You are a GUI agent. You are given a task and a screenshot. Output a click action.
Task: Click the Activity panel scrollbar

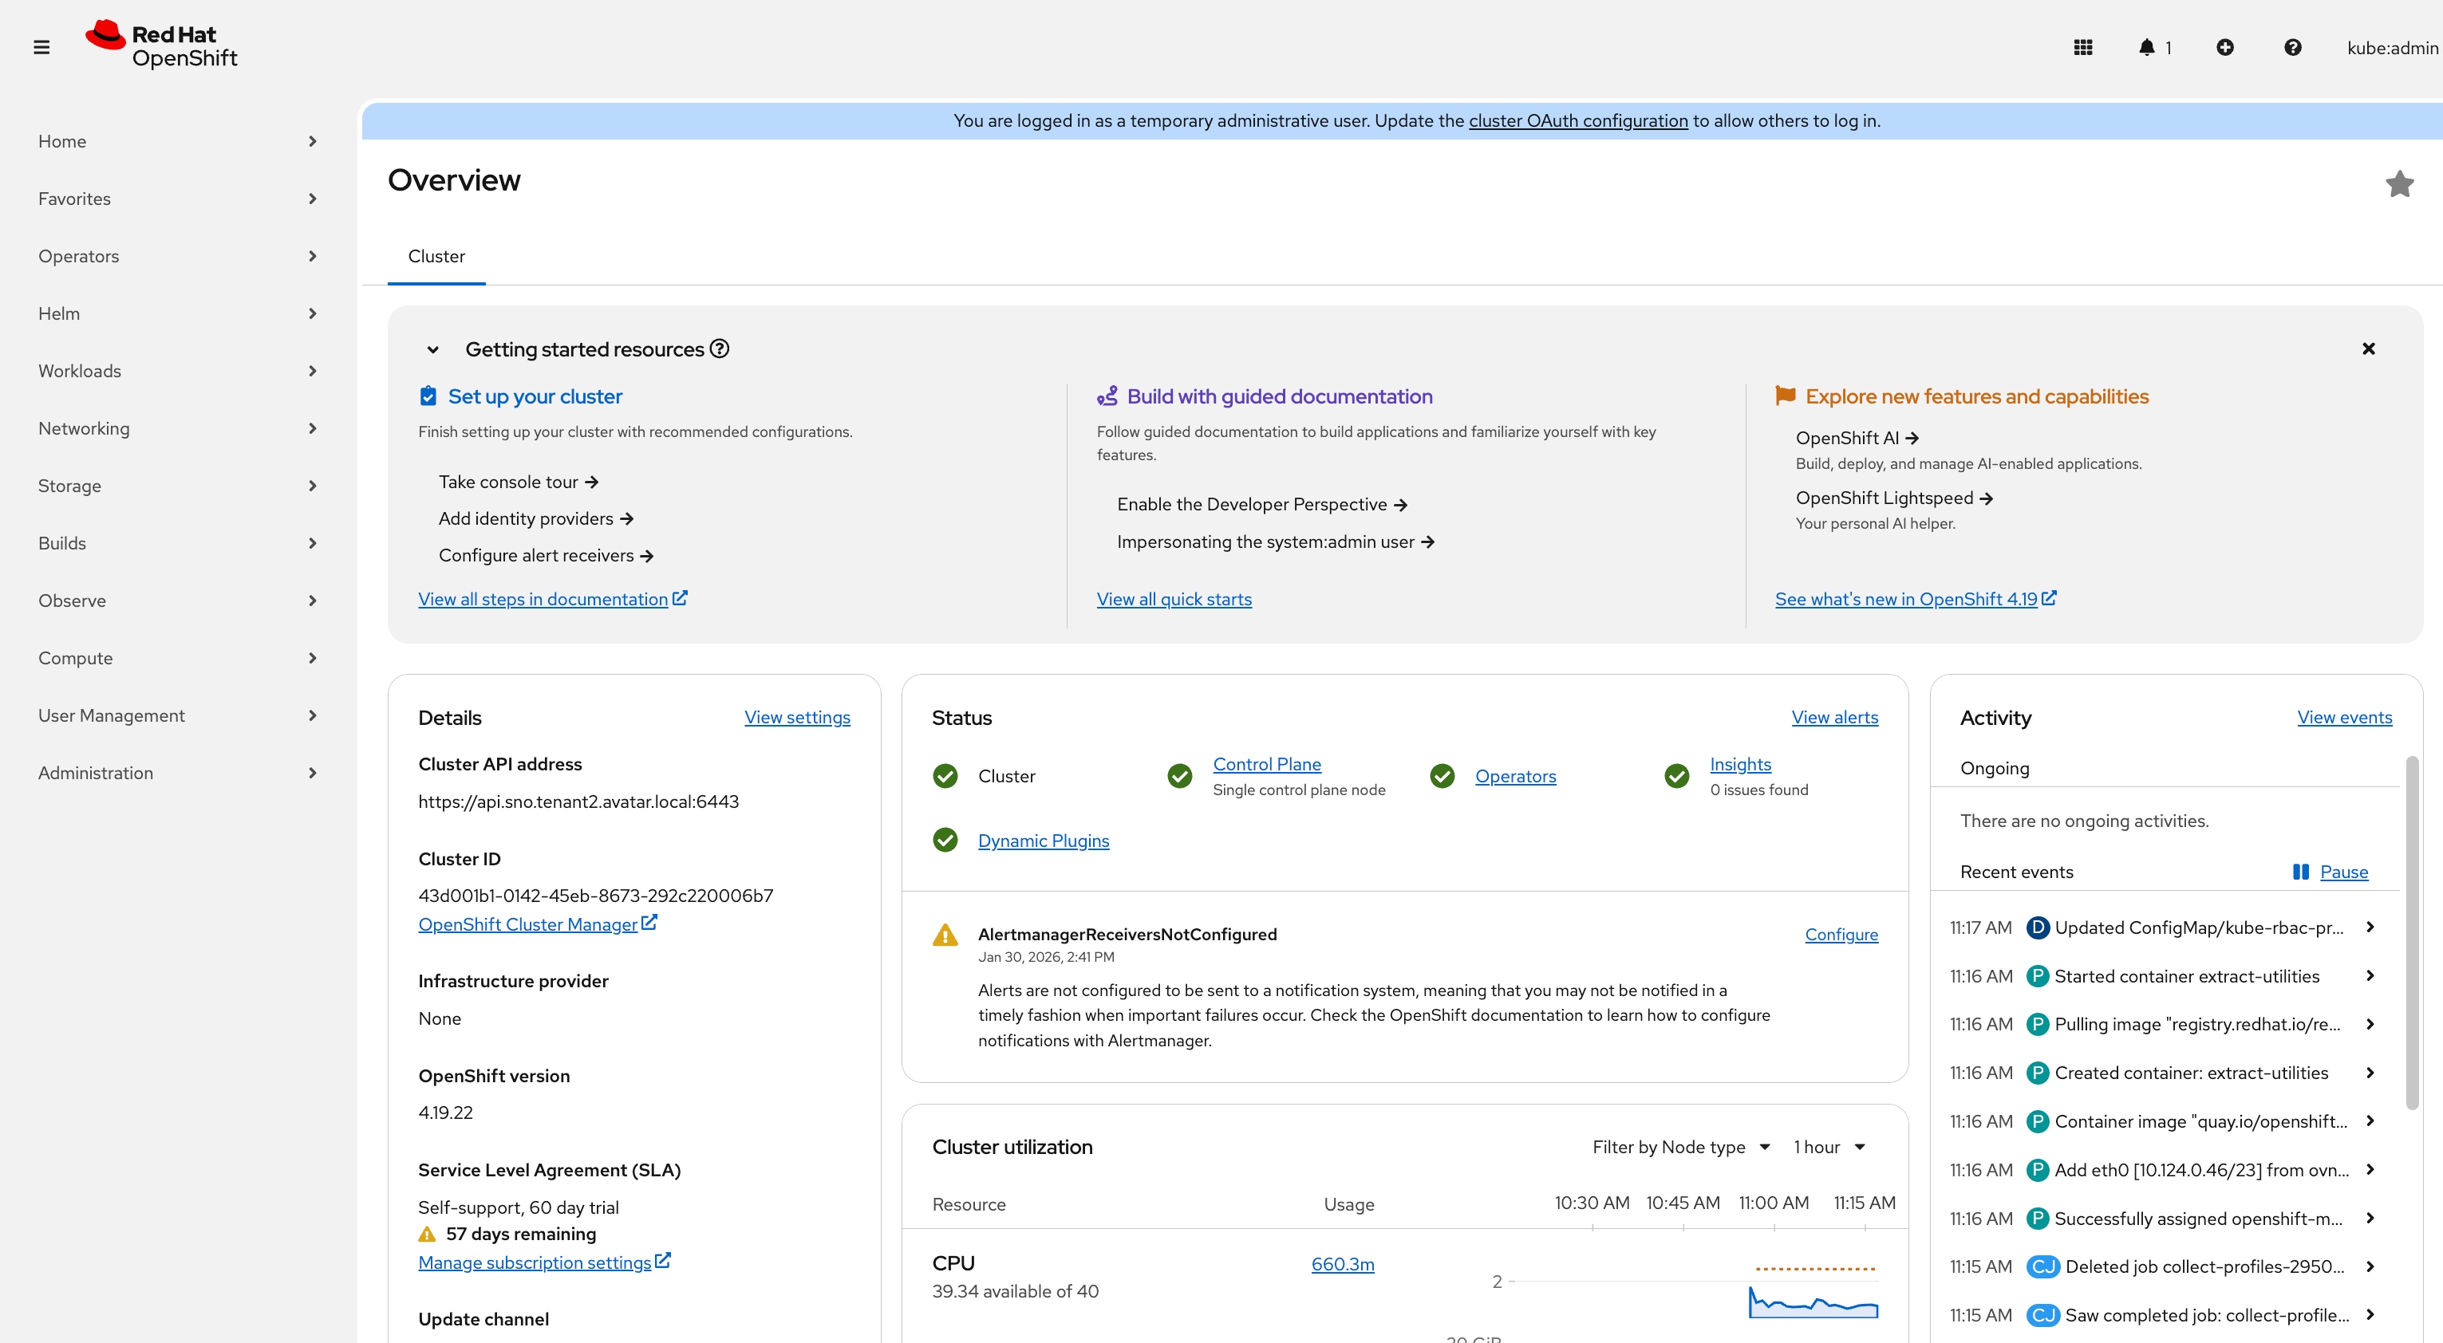pyautogui.click(x=2411, y=932)
